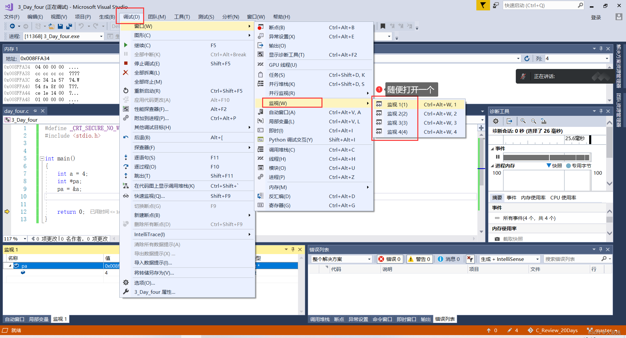Click the refresh icon in Memory 1 panel
The height and width of the screenshot is (338, 626).
point(527,59)
